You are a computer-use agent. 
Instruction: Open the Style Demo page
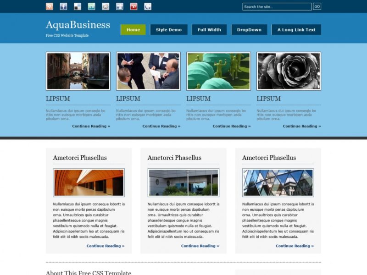(169, 29)
